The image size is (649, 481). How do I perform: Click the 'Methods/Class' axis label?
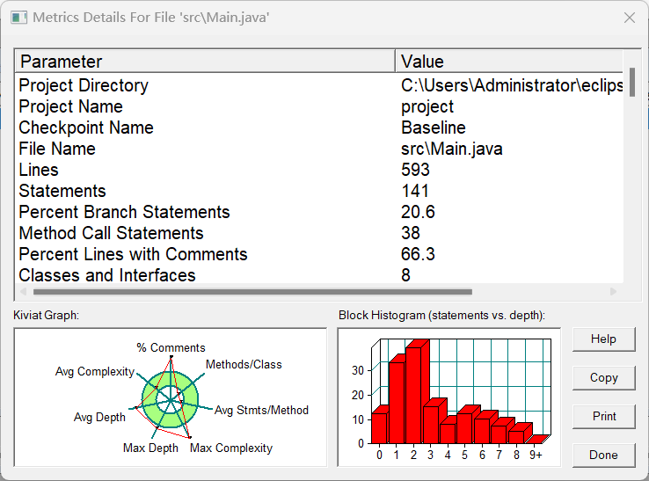(244, 365)
